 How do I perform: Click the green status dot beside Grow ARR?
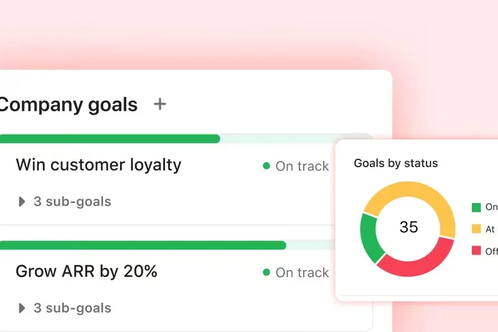(266, 272)
